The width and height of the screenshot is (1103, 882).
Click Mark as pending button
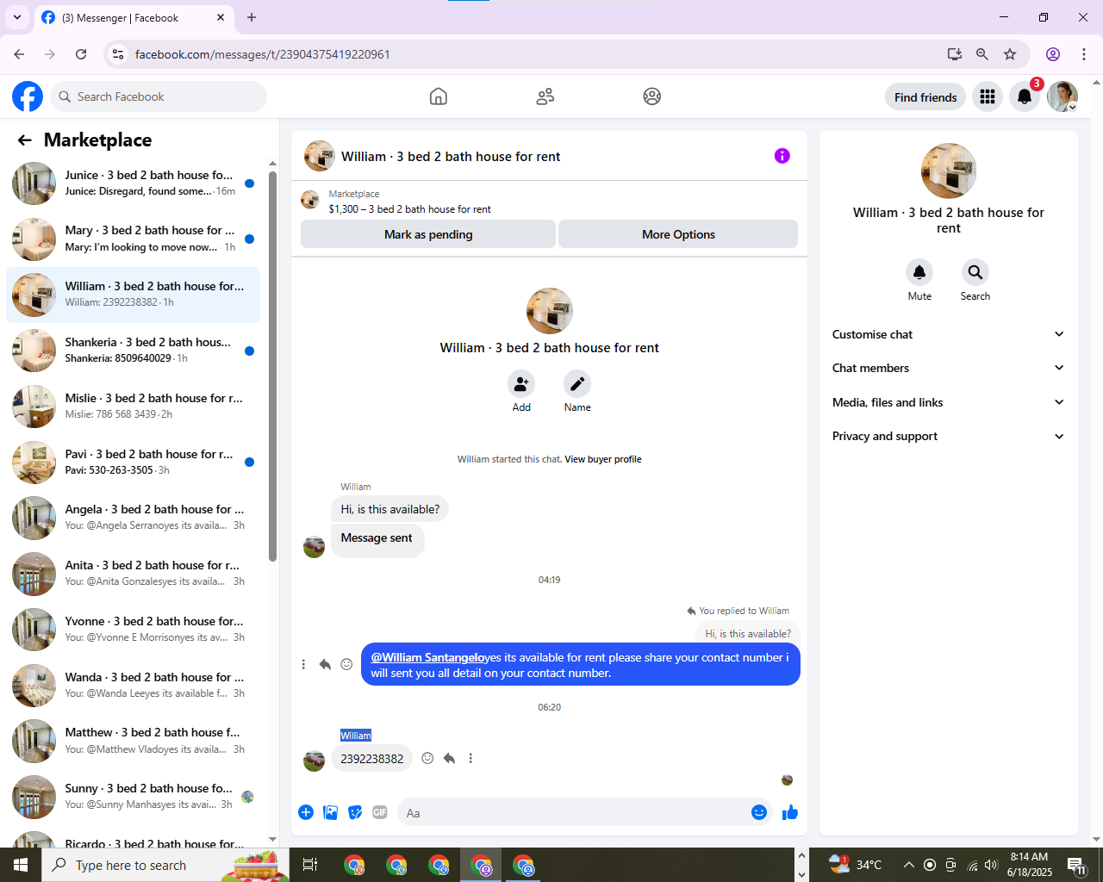(428, 234)
